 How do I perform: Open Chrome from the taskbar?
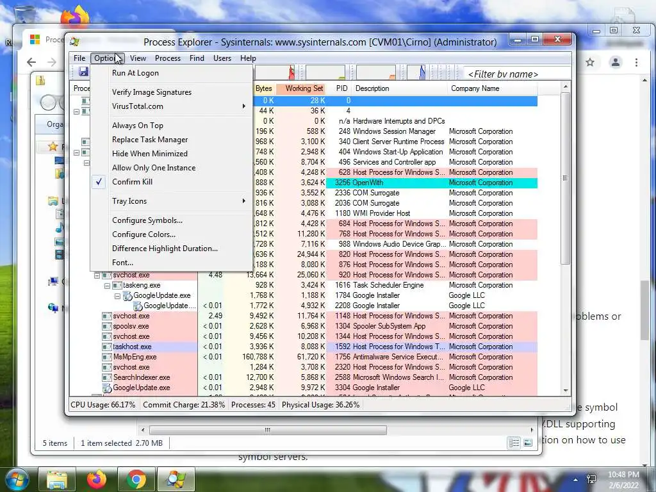pos(136,479)
